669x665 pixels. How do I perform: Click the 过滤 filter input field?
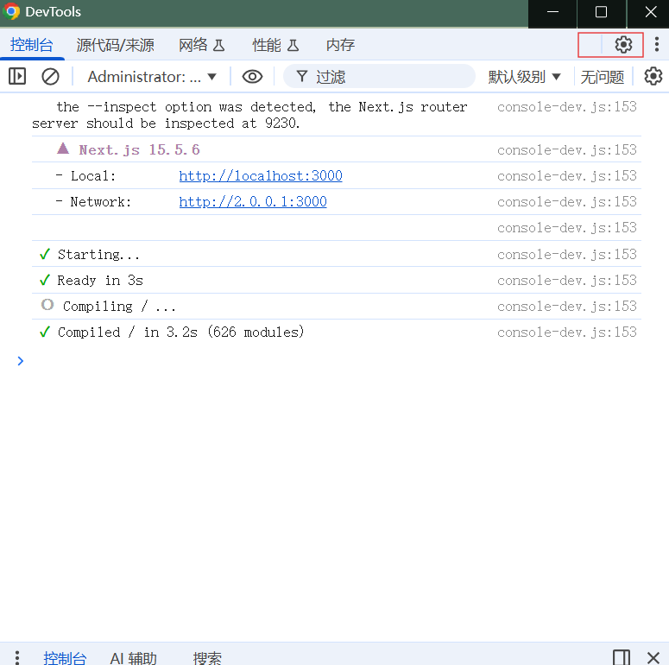pos(388,77)
